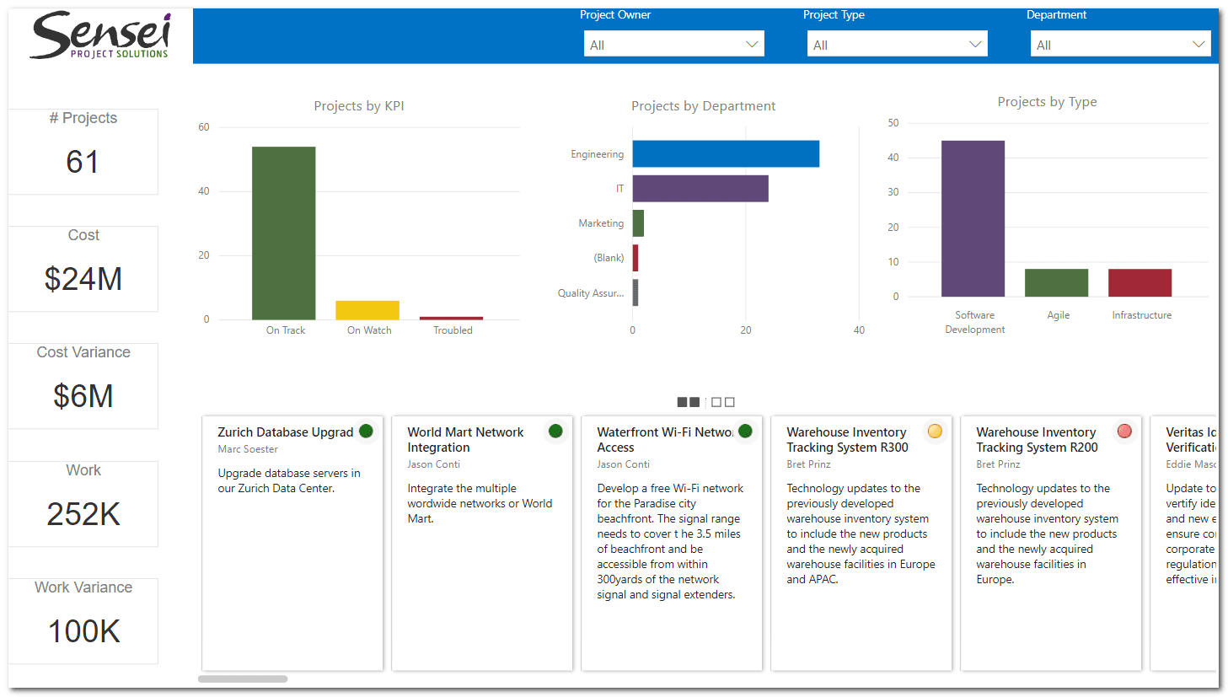The width and height of the screenshot is (1228, 697).
Task: Click the green status dot on Waterfront Wi-Fi card
Action: coord(745,431)
